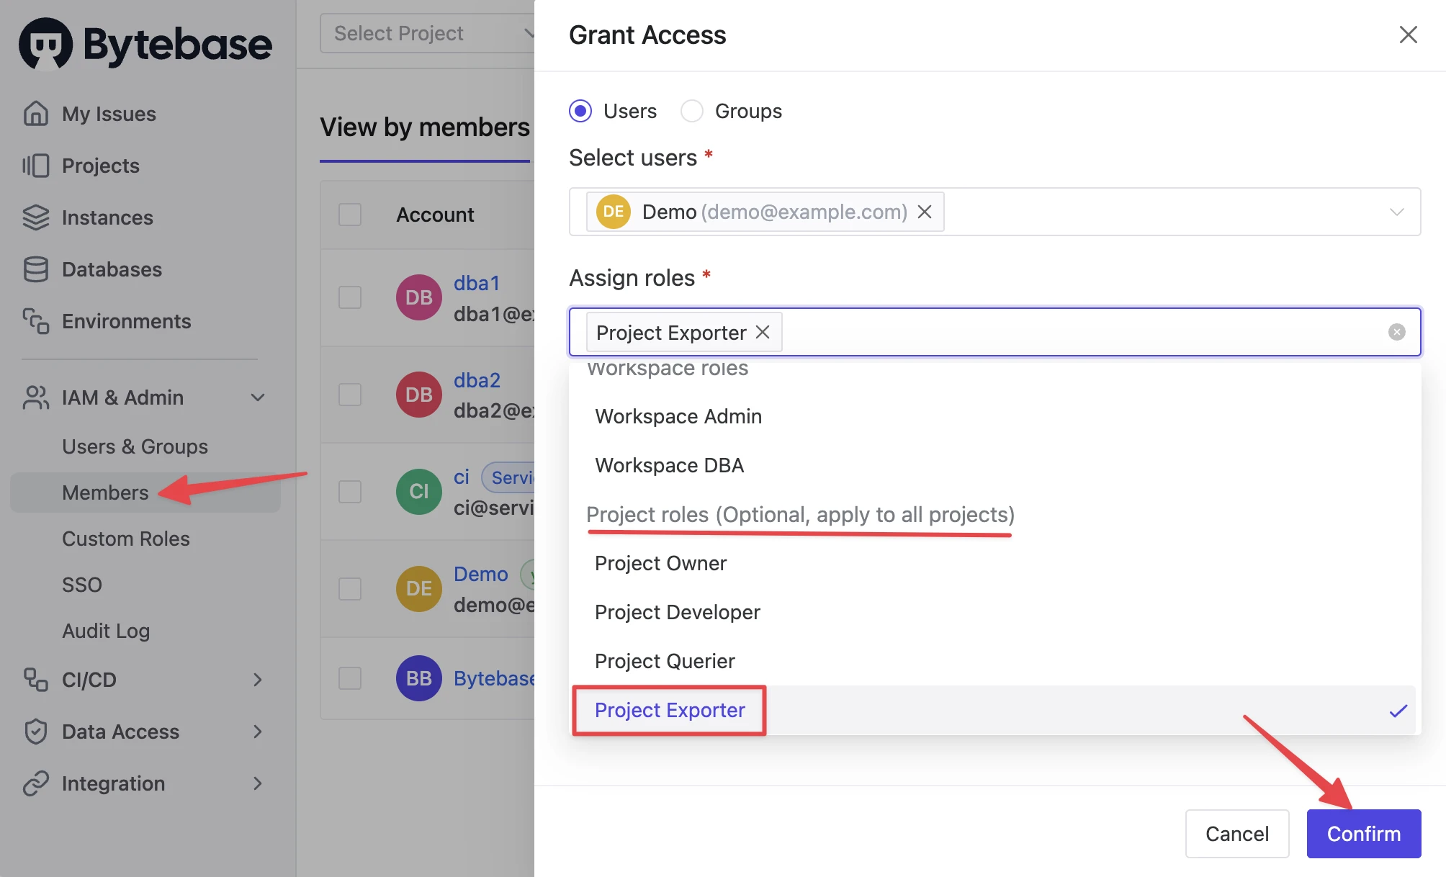This screenshot has height=877, width=1446.
Task: Remove Project Exporter role tag
Action: click(763, 332)
